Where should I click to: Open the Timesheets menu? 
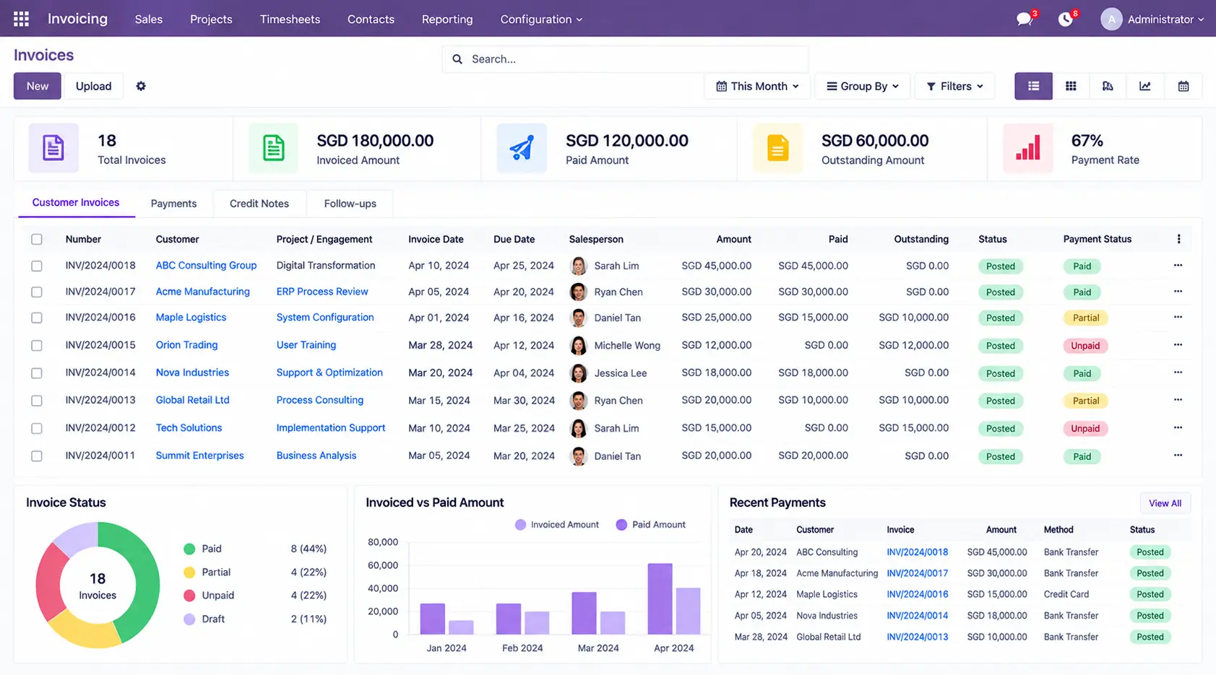290,19
